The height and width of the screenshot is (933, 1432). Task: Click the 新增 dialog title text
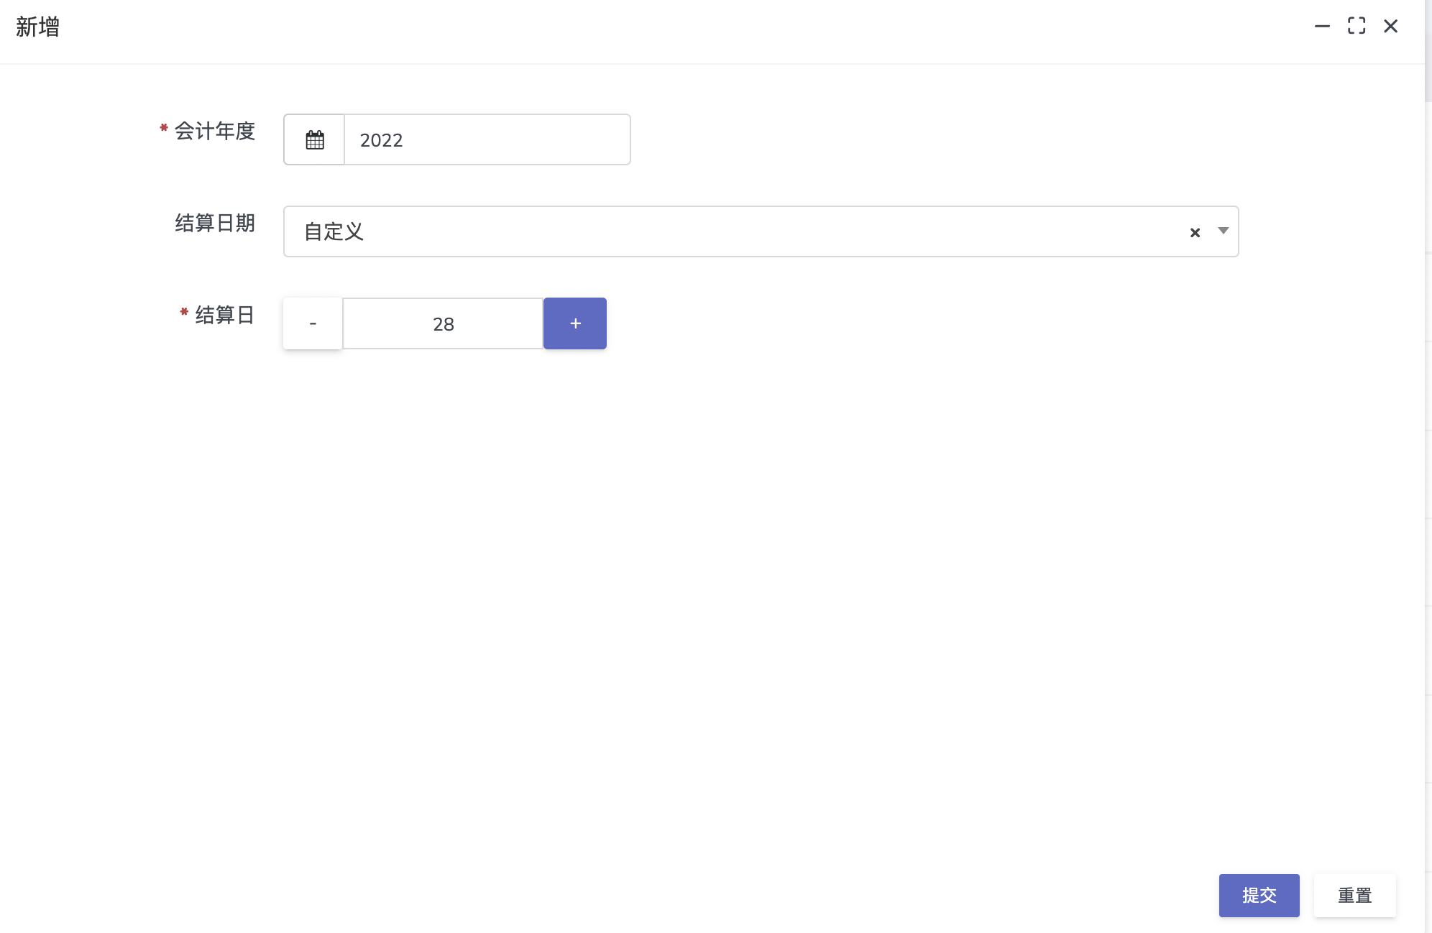click(x=37, y=27)
